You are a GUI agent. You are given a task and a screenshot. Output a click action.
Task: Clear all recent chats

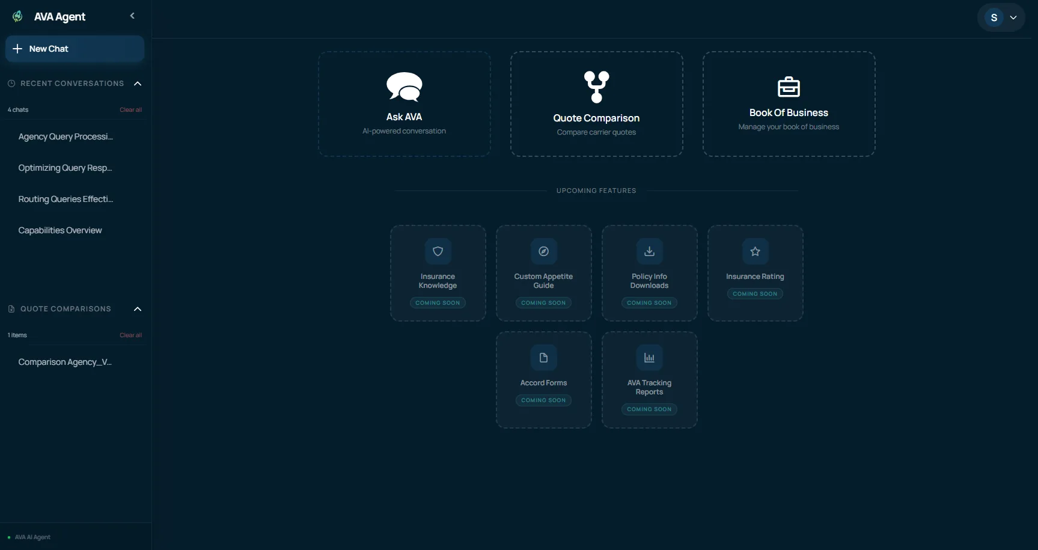[130, 110]
